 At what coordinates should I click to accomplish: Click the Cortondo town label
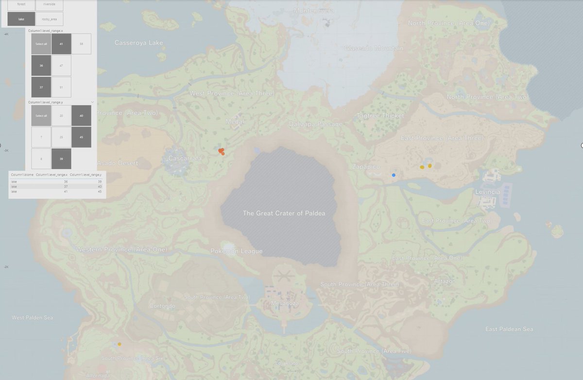click(x=162, y=306)
